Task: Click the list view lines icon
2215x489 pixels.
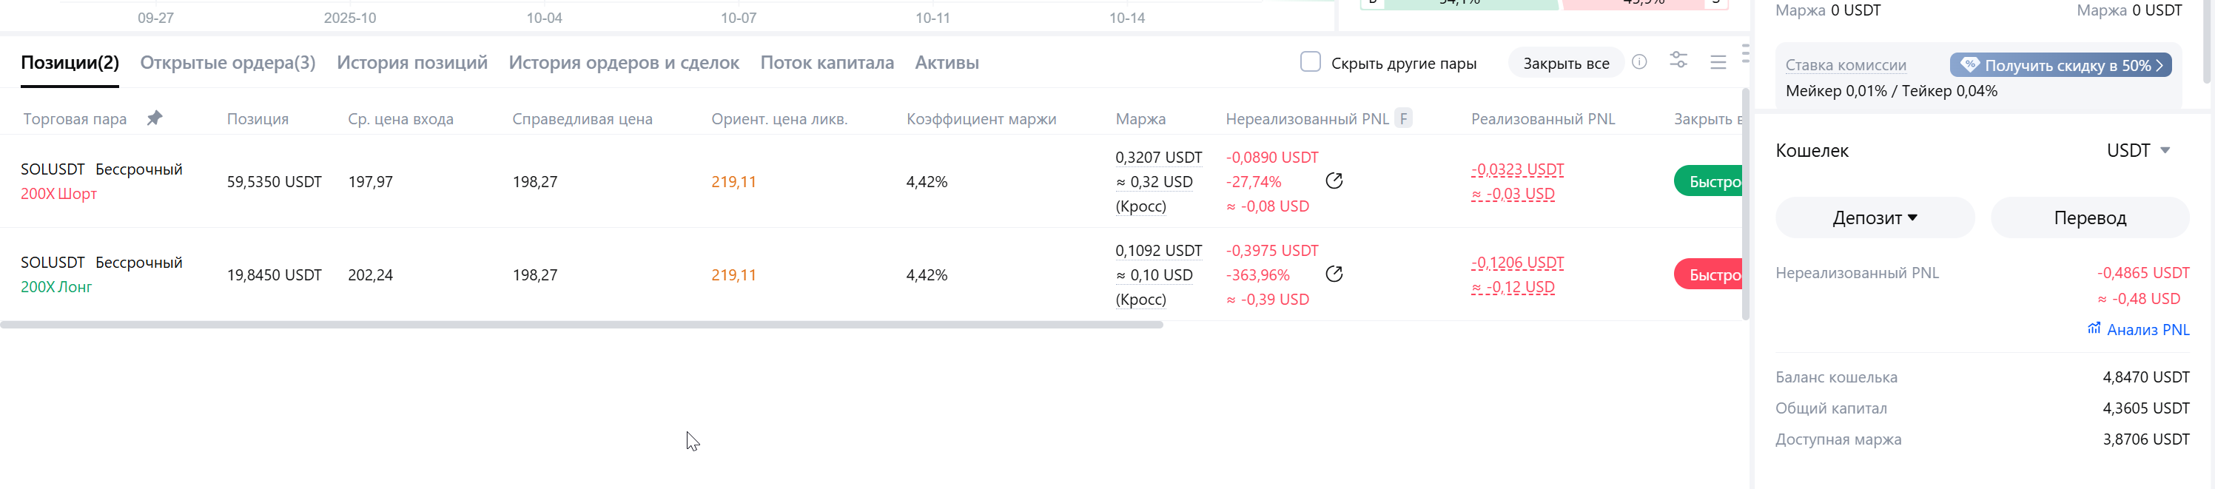Action: 1718,63
